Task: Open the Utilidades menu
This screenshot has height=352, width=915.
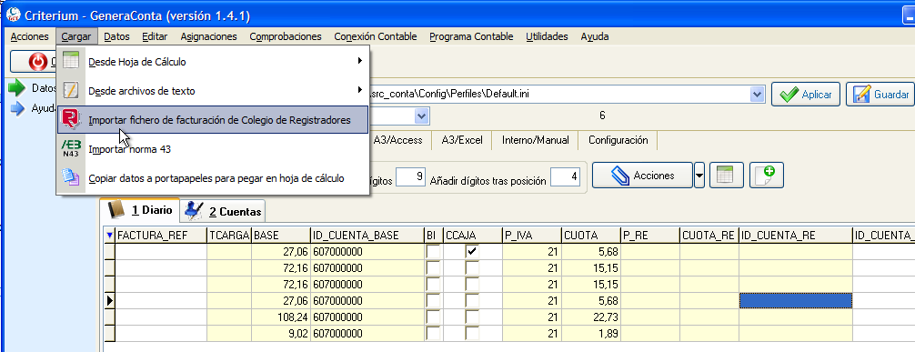Action: point(547,36)
